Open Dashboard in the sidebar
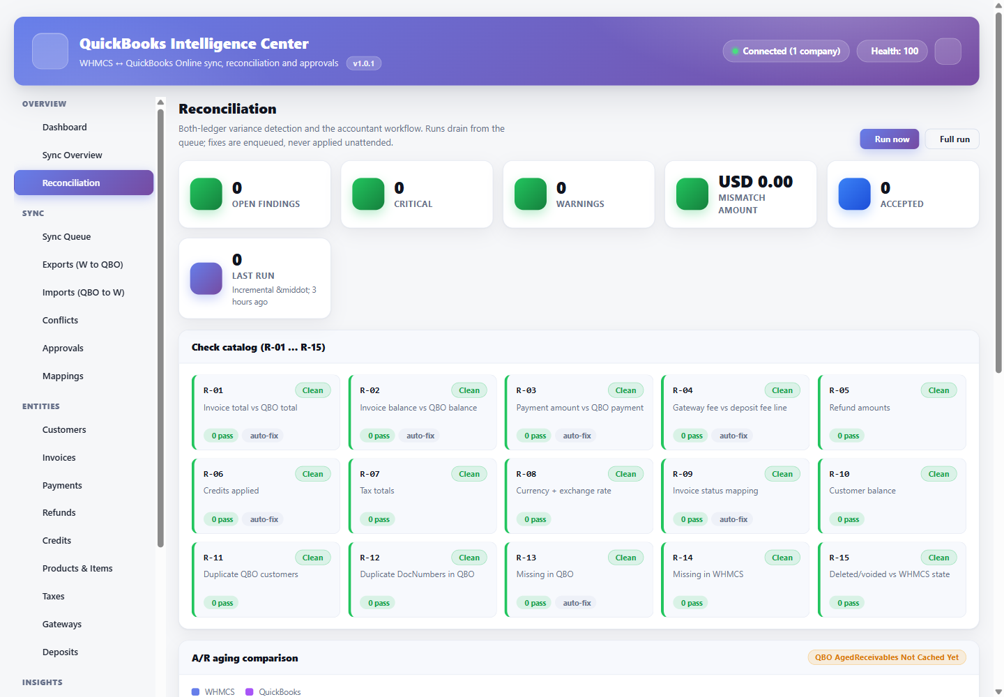The image size is (1004, 697). tap(84, 127)
